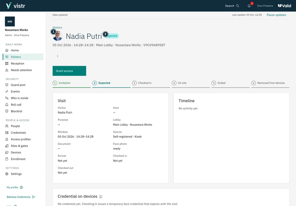Click the Blocklist shield icon
Viewport: 296px width, 206px height.
tap(7, 111)
